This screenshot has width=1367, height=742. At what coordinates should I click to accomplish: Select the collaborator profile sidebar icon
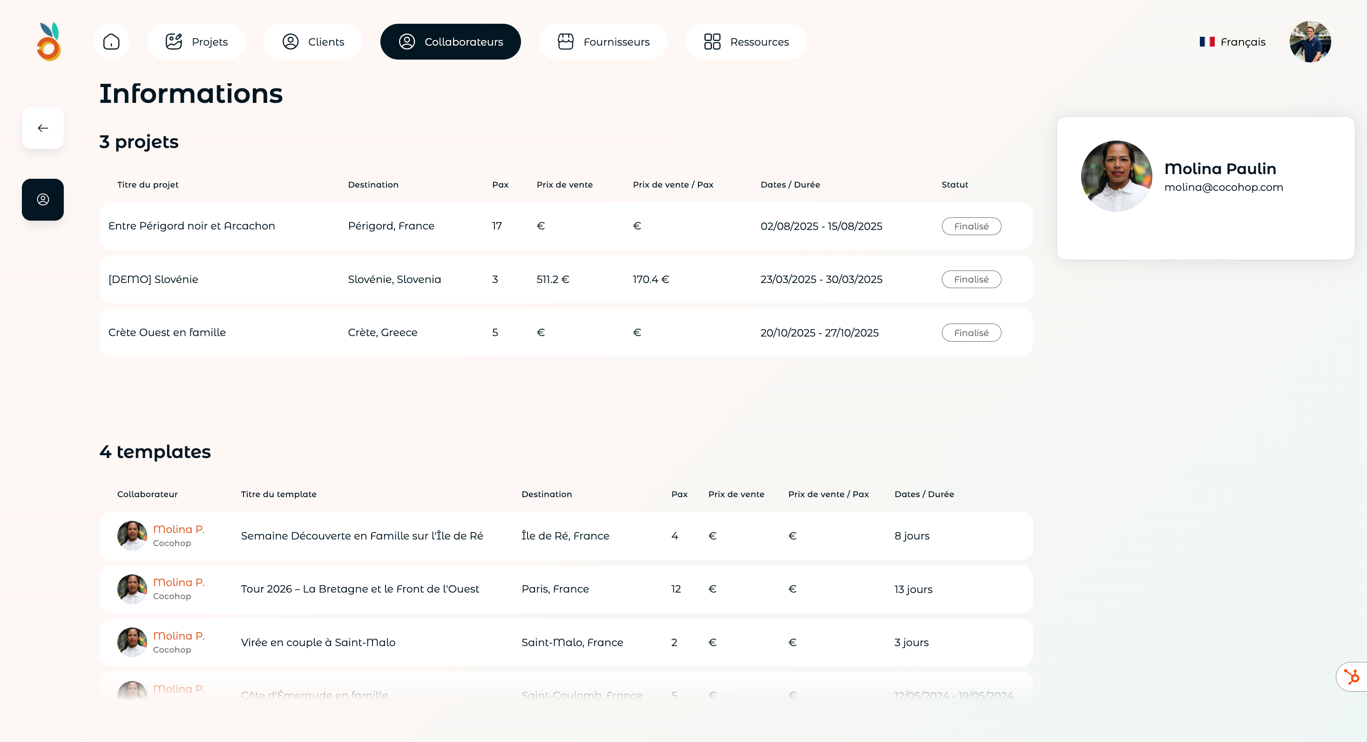pyautogui.click(x=43, y=199)
